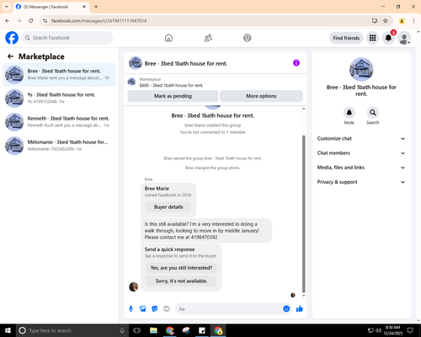The width and height of the screenshot is (421, 337).
Task: Send 'Sorry, it's not available.' quick response
Action: point(181,281)
